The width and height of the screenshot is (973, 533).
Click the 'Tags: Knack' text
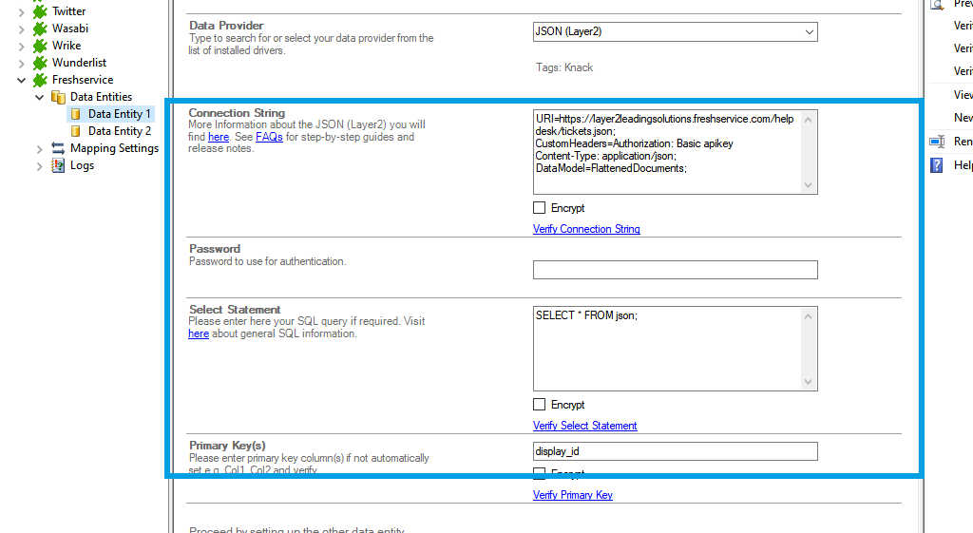(x=564, y=67)
